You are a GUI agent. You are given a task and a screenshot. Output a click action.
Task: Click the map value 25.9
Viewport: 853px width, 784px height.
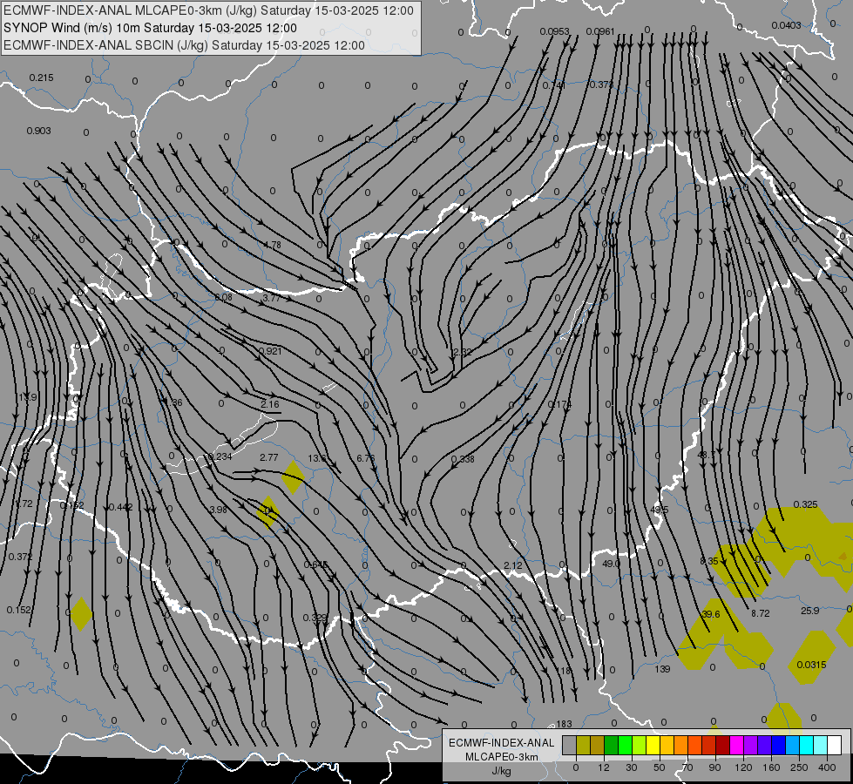[809, 611]
